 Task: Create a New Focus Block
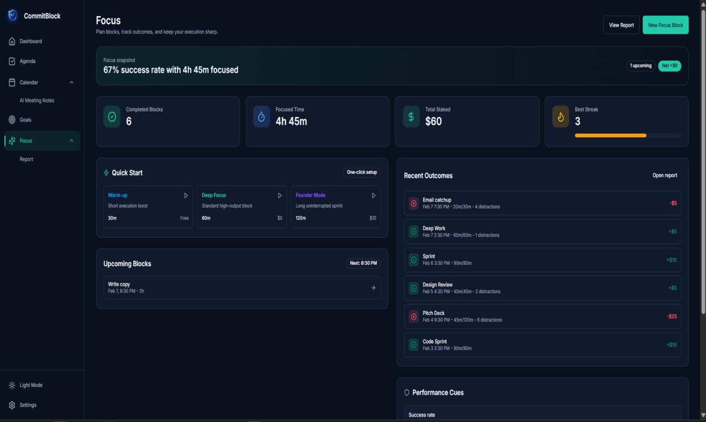[x=665, y=24]
